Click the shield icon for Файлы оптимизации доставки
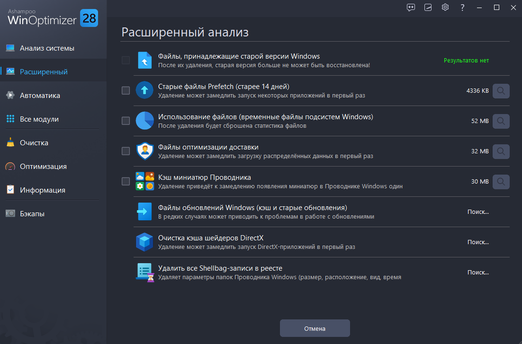Screen dimensions: 522x344 (x=144, y=151)
